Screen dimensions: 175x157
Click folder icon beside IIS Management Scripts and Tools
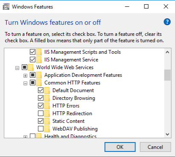click(x=39, y=52)
